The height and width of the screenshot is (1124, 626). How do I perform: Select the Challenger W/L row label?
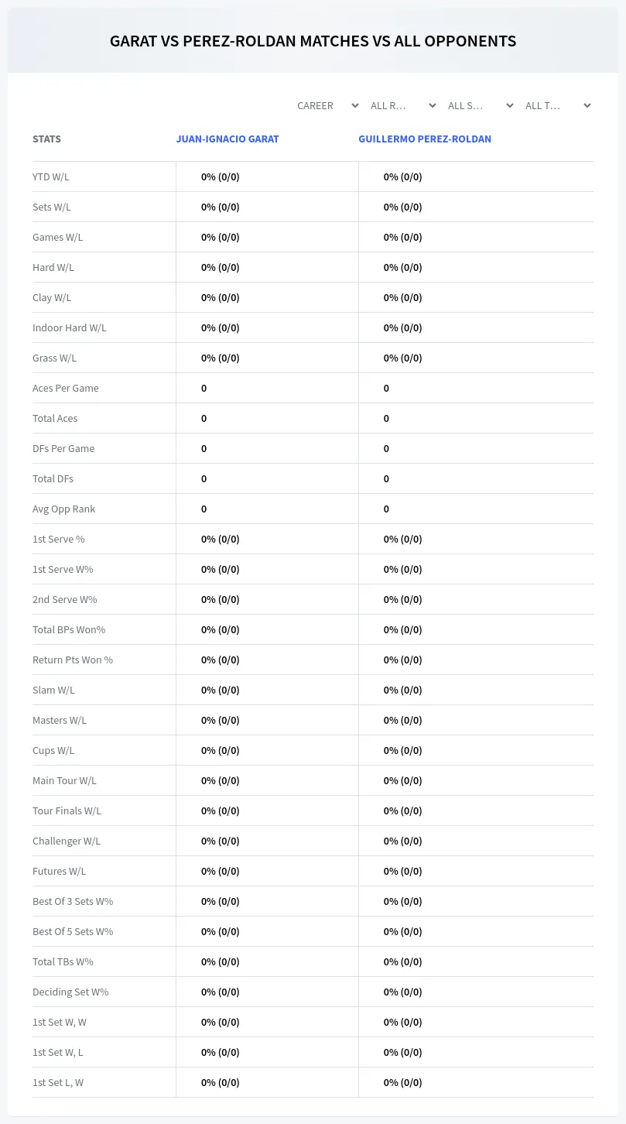tap(67, 841)
